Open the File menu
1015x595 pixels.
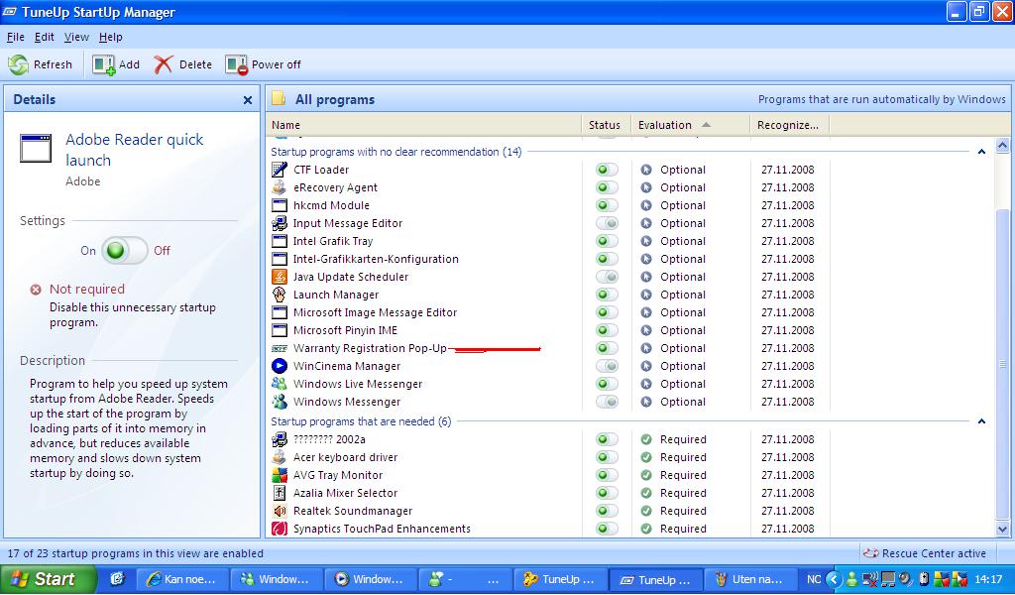[x=15, y=37]
